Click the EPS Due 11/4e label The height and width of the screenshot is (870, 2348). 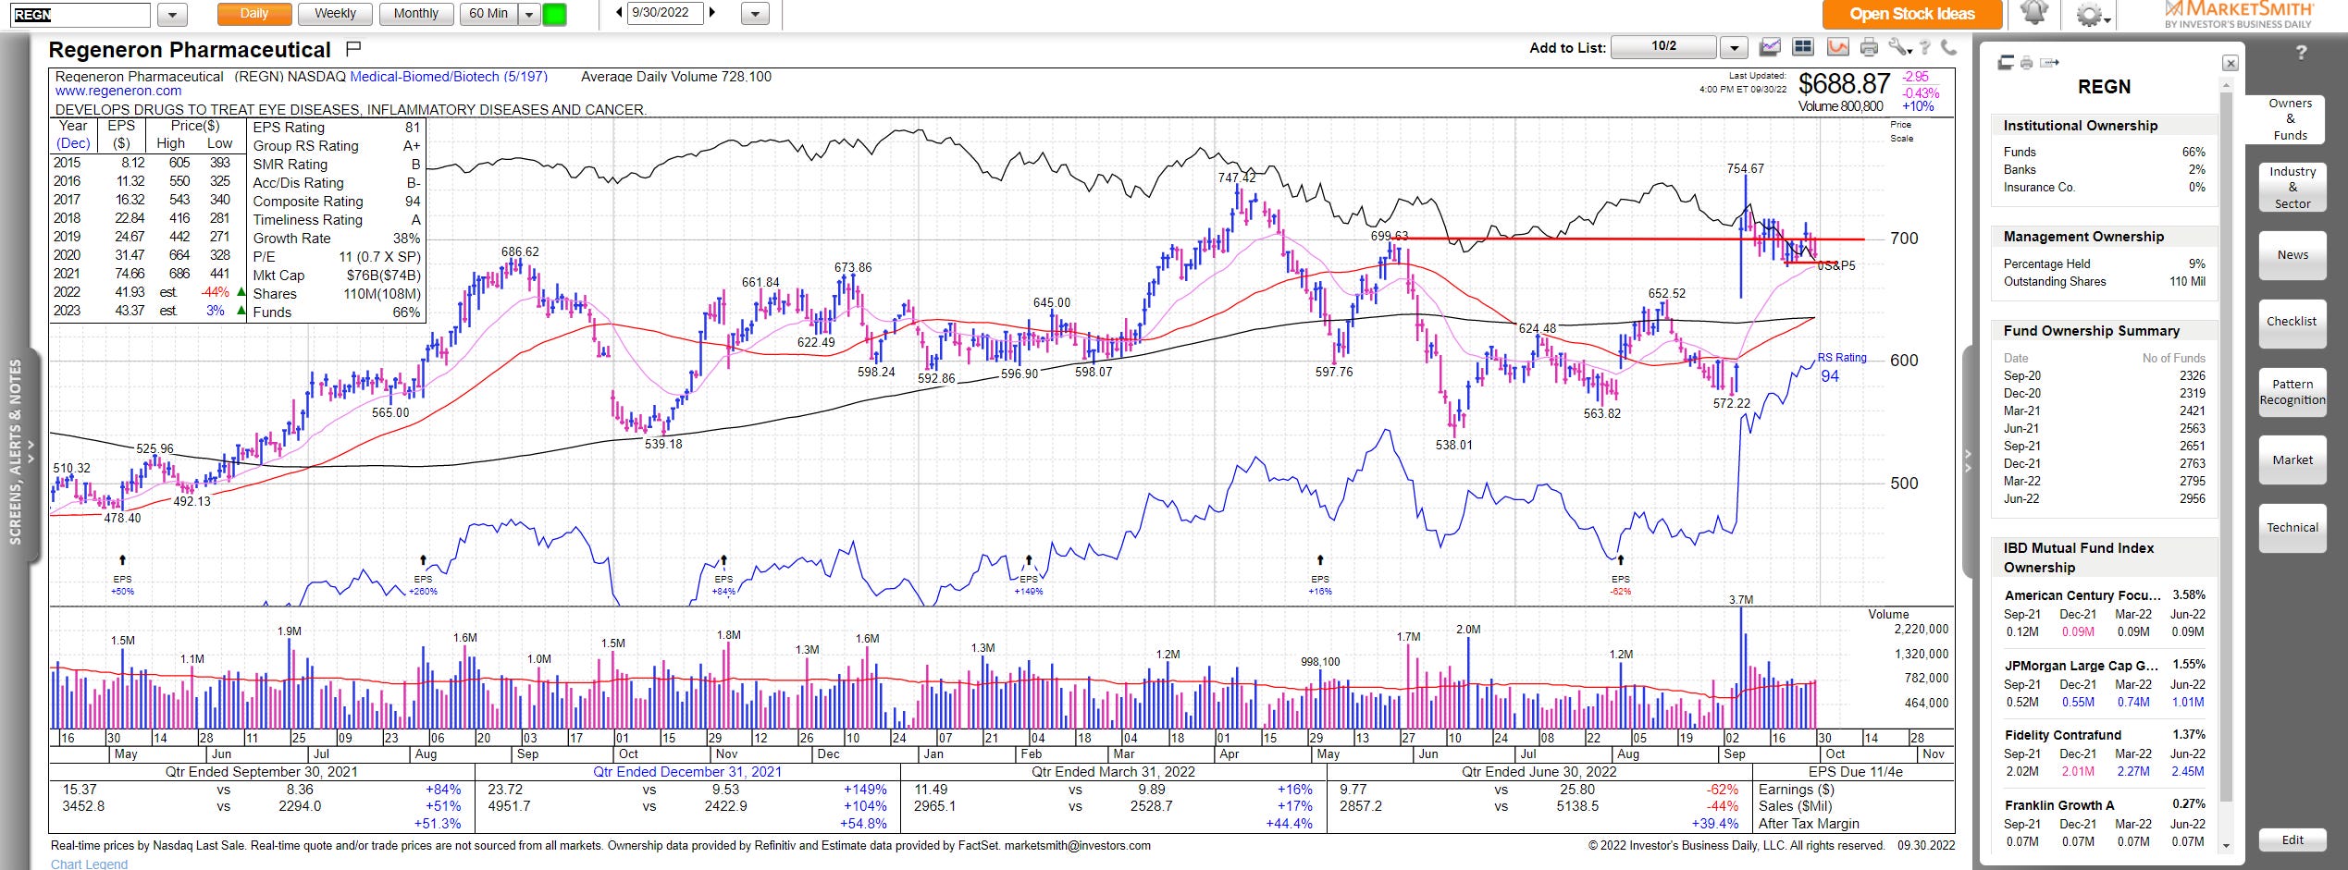point(1855,772)
